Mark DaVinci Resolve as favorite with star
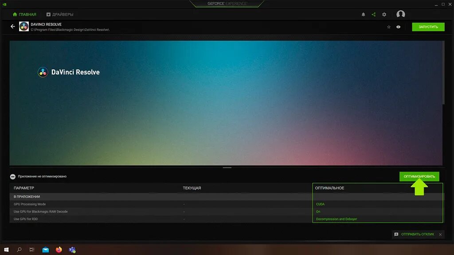Screen dimensions: 454x255 pos(388,27)
